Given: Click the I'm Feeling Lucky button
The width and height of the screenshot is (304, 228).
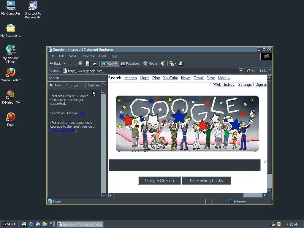Looking at the screenshot, I should [x=207, y=180].
